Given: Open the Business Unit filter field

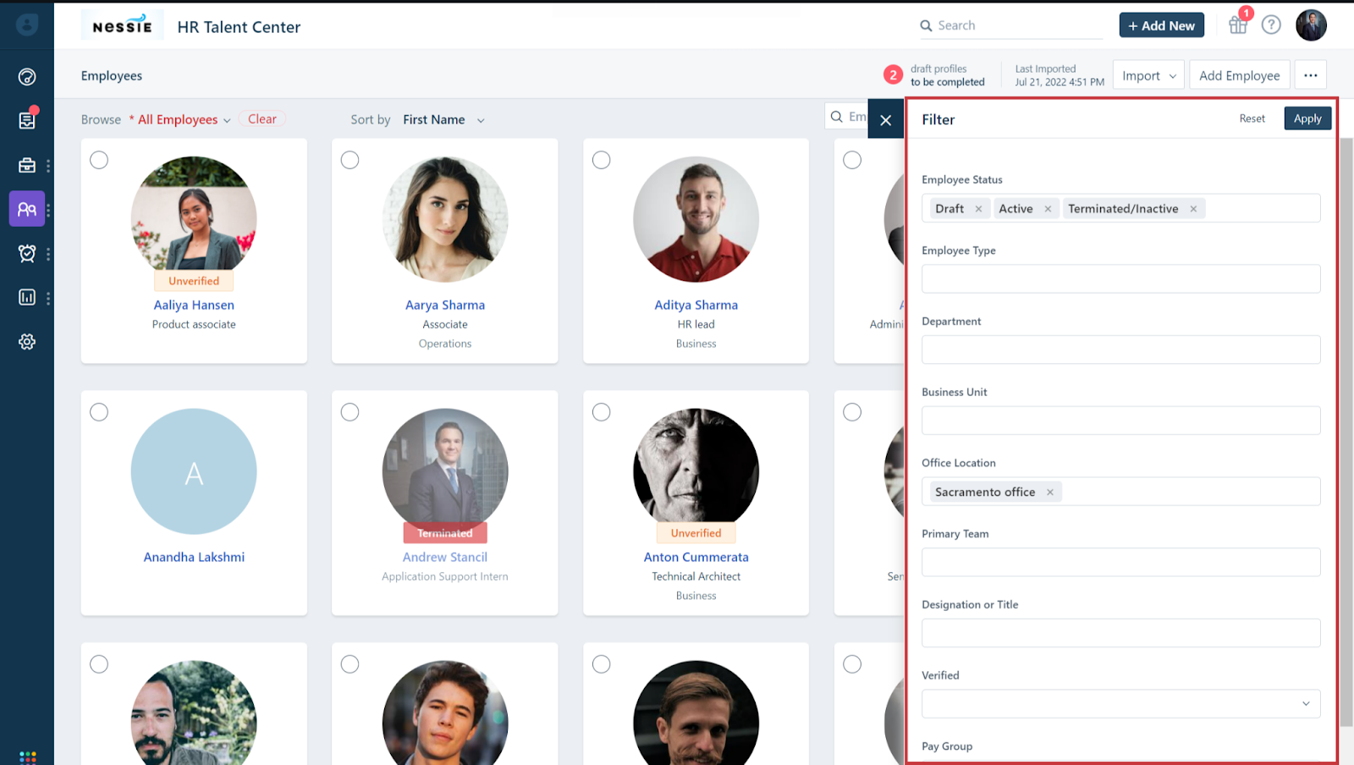Looking at the screenshot, I should tap(1120, 421).
